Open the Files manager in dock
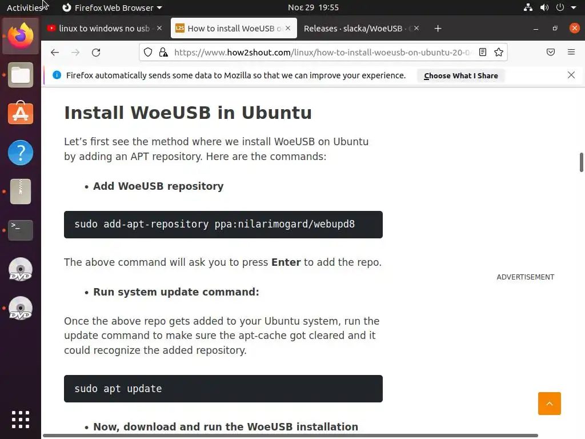 tap(21, 75)
